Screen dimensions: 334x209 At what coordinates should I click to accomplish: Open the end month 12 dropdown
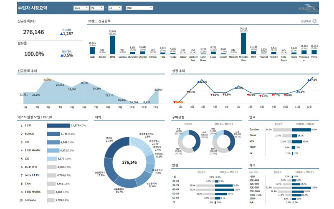[115, 8]
